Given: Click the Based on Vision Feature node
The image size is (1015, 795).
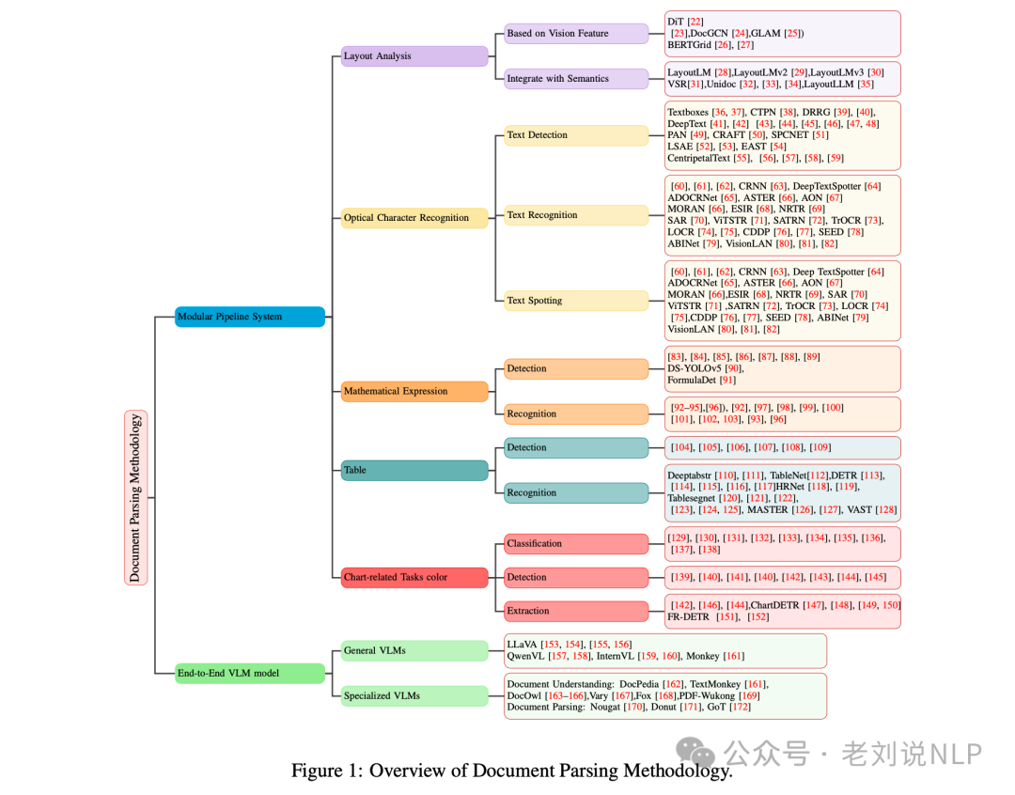Looking at the screenshot, I should tap(575, 34).
